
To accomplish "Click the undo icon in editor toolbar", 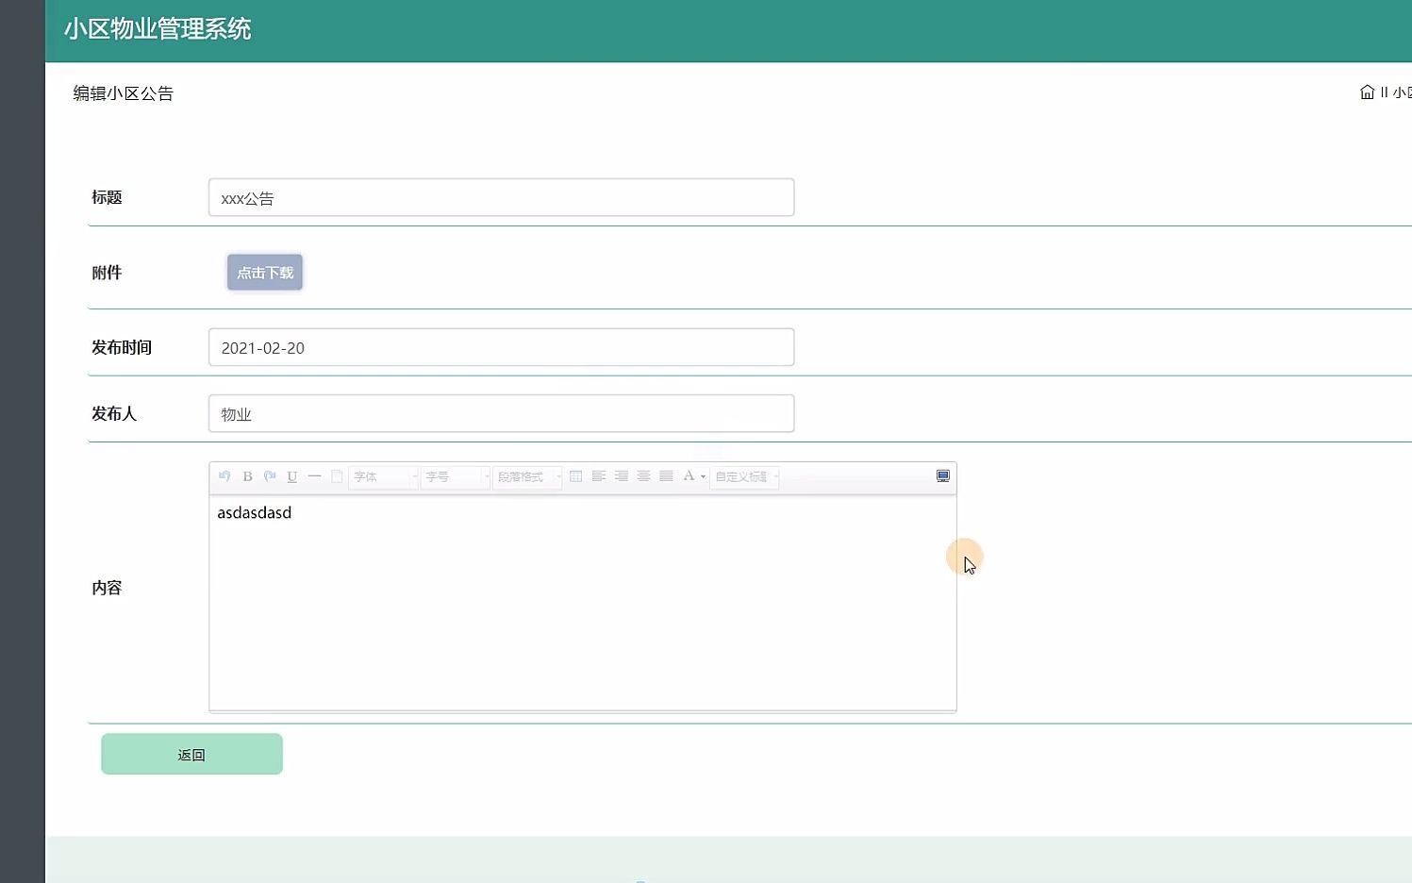I will coord(224,476).
